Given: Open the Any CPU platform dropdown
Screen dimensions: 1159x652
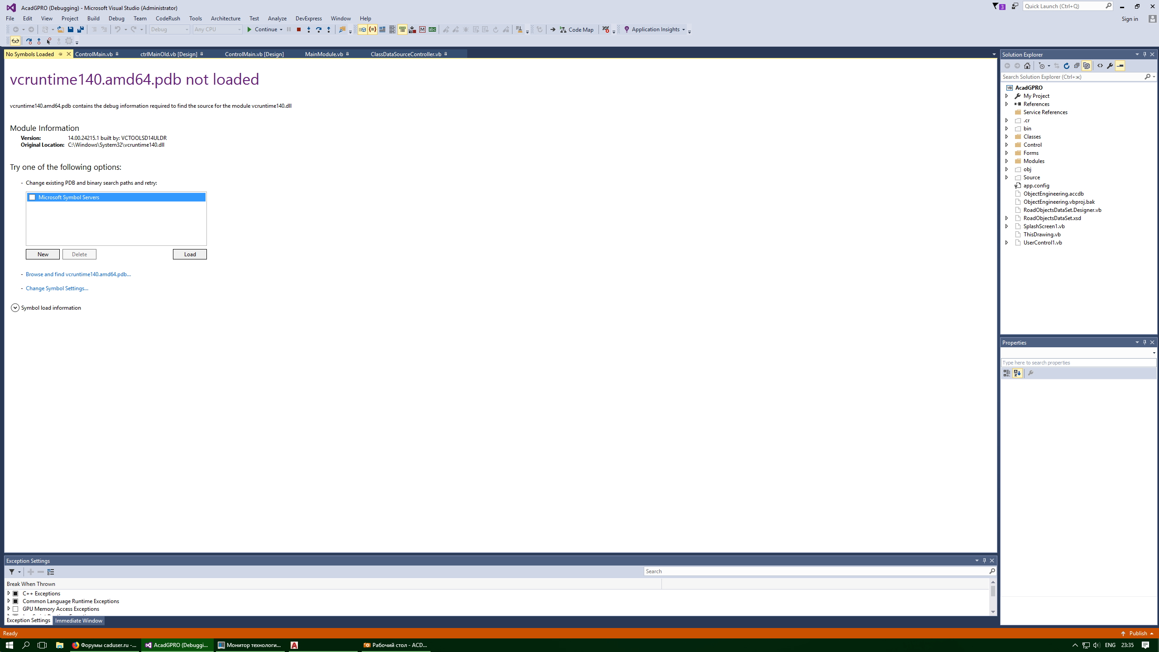Looking at the screenshot, I should click(x=218, y=29).
